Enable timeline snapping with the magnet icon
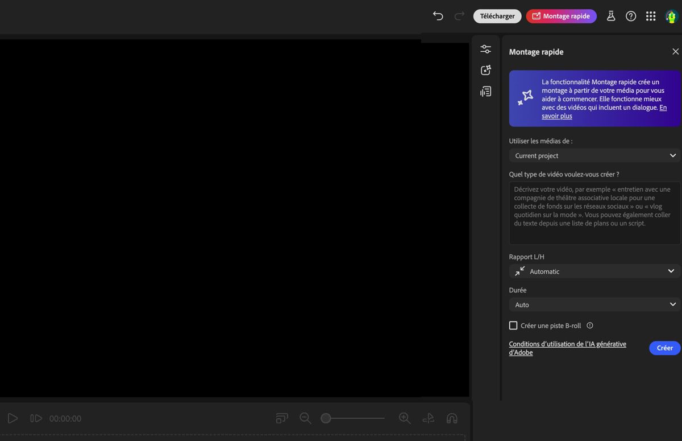 (452, 418)
